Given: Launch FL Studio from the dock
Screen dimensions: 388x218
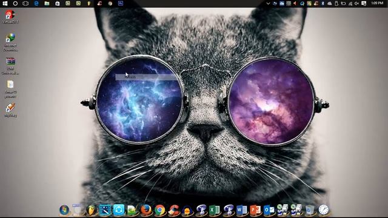Looking at the screenshot, I should pos(92,210).
